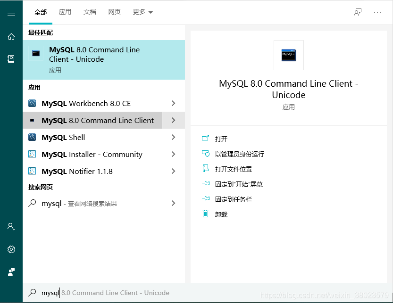Switch to the 文档 tab
393x304 pixels.
90,12
